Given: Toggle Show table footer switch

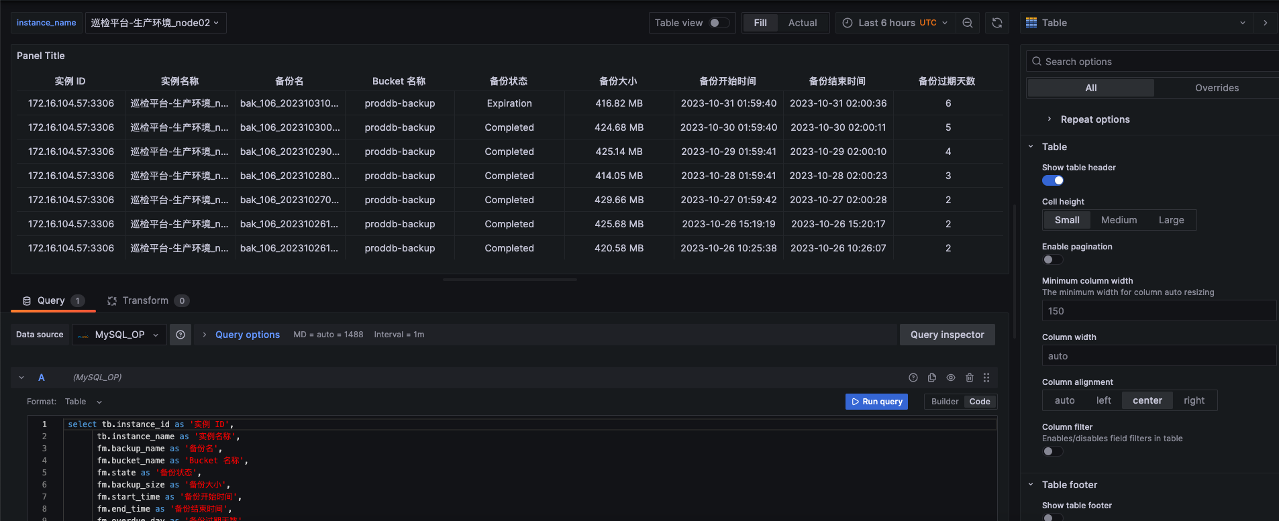Looking at the screenshot, I should 1053,517.
